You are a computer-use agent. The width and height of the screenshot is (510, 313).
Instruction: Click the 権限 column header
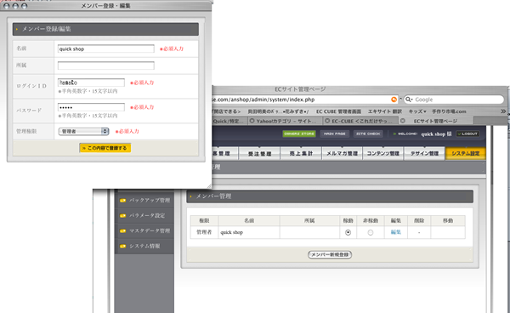click(204, 221)
